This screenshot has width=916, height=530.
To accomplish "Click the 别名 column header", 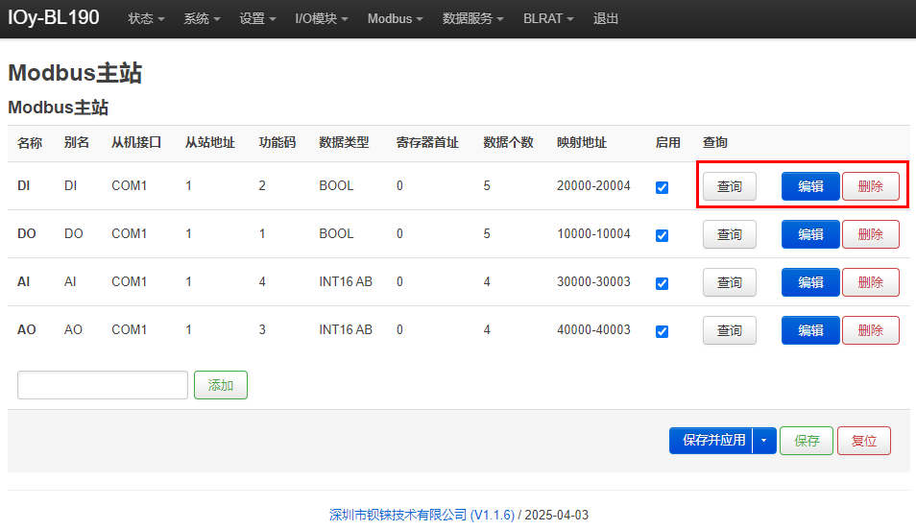I will point(77,142).
